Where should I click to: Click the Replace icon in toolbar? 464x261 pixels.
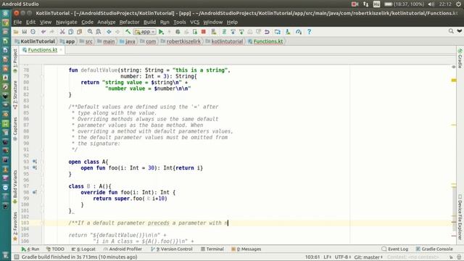pos(99,32)
